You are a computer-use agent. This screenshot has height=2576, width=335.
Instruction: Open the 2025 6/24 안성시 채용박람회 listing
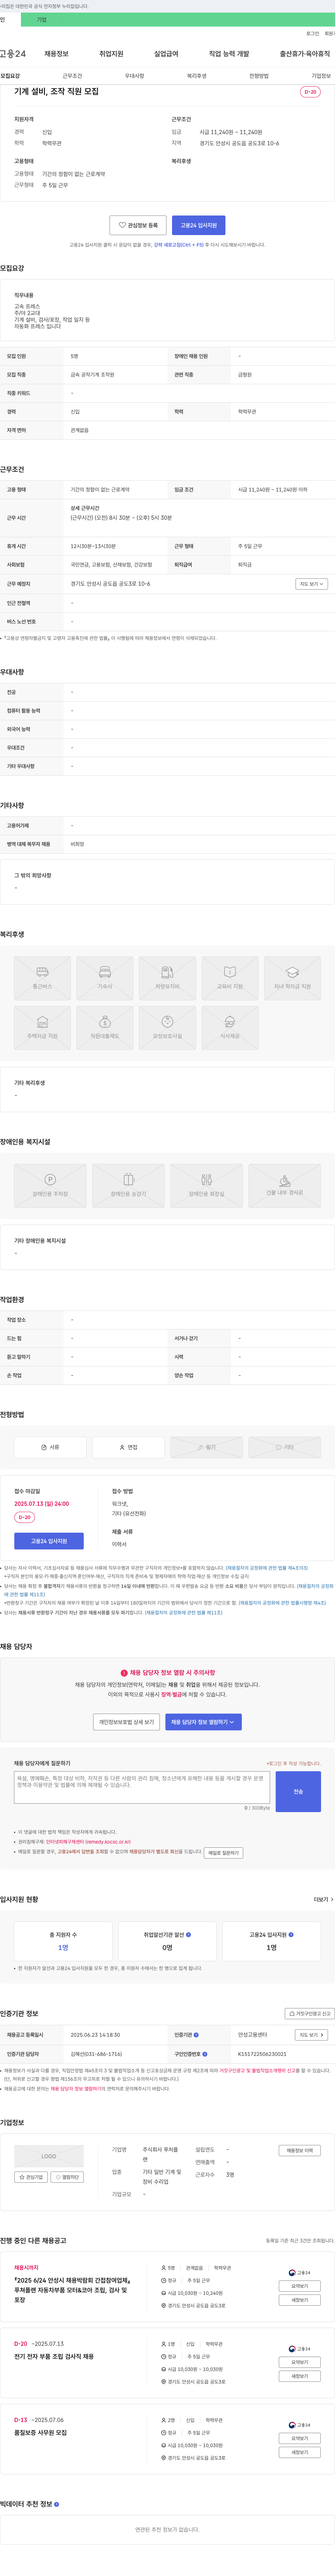point(72,2290)
